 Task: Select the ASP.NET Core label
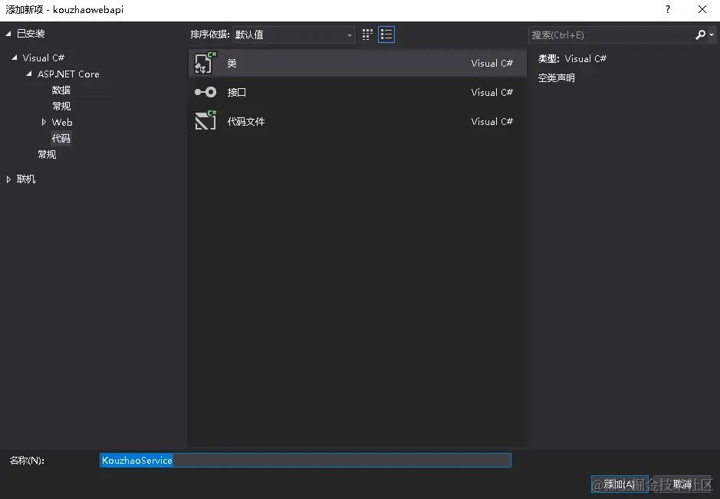(x=68, y=74)
